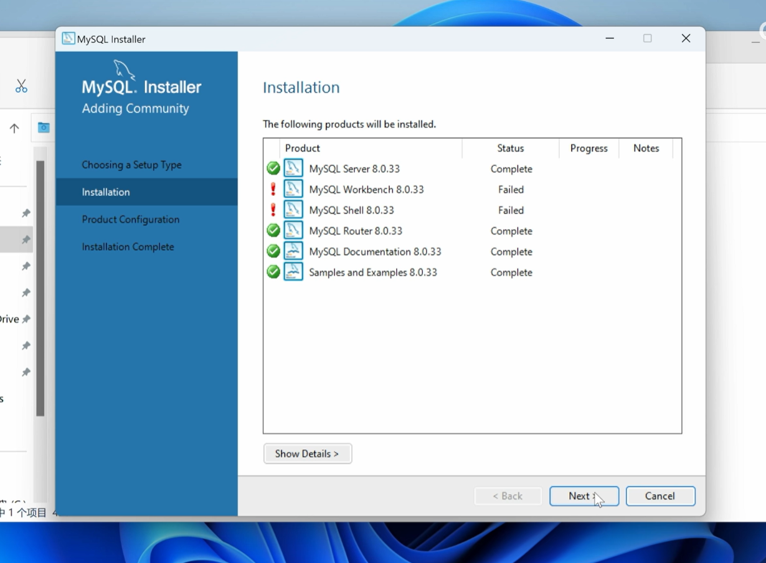Click Complete status of MySQL Router
766x563 pixels.
click(x=511, y=231)
